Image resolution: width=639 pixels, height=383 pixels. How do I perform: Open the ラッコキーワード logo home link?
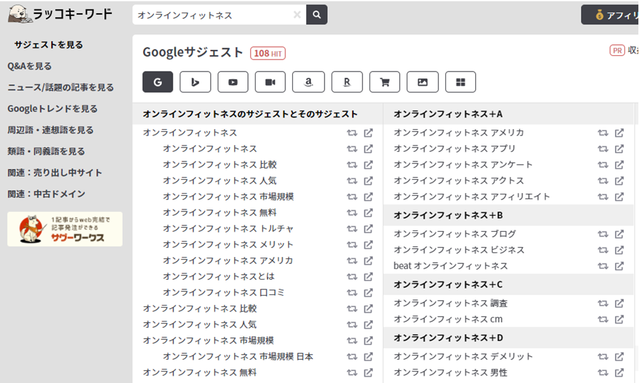60,14
